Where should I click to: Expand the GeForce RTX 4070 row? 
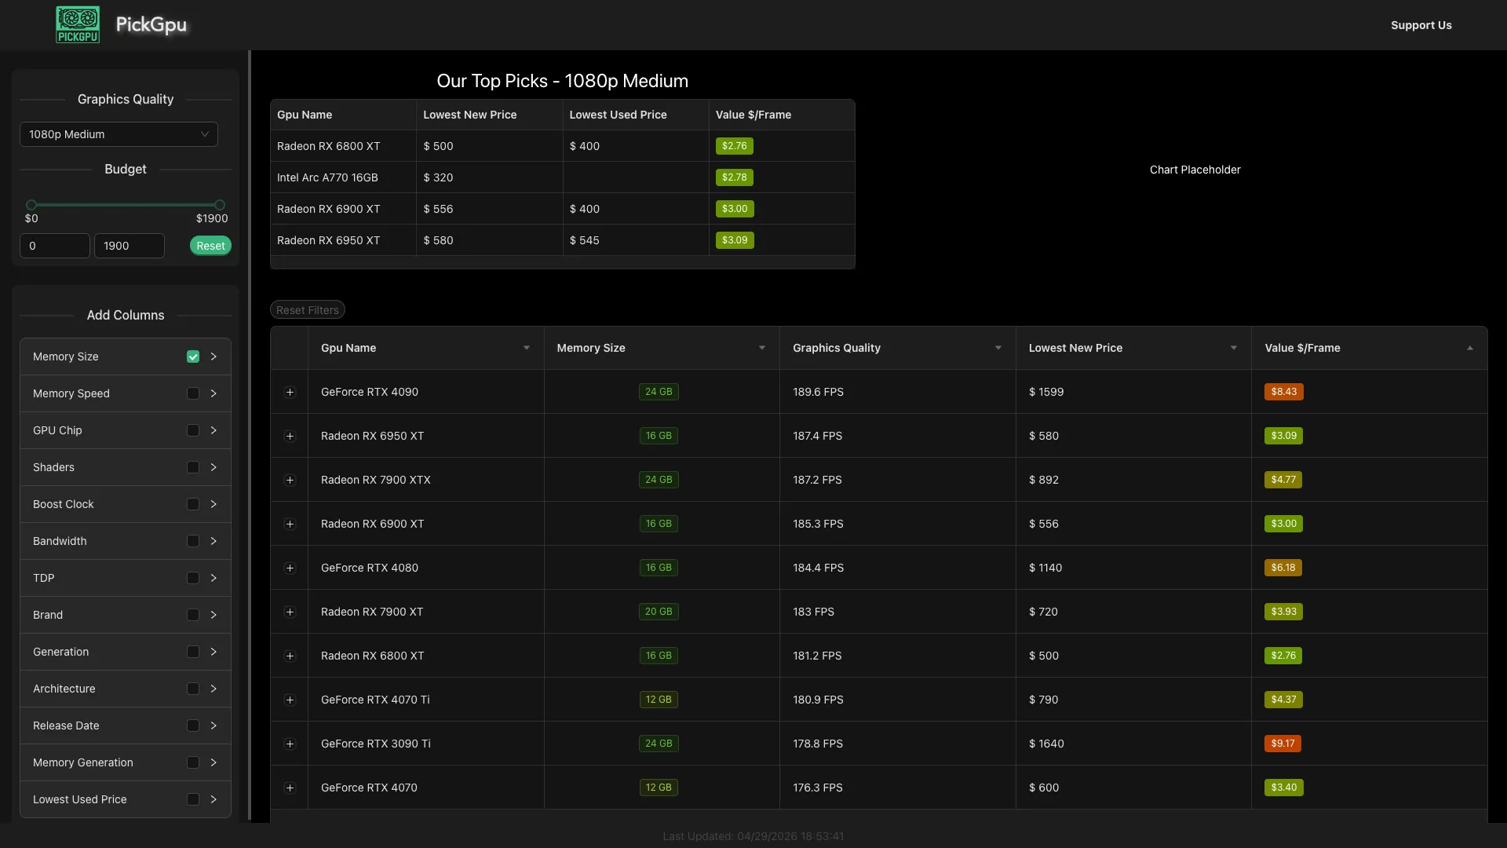click(x=290, y=788)
